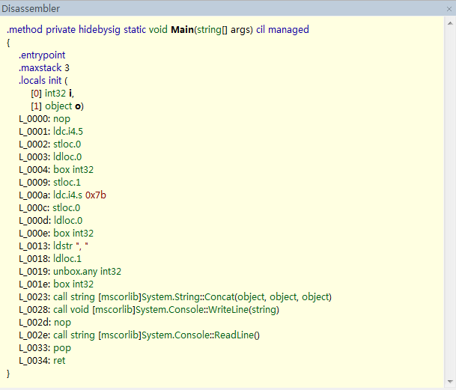
Task: Click line L_000c: stloc.0
Action: tap(49, 208)
